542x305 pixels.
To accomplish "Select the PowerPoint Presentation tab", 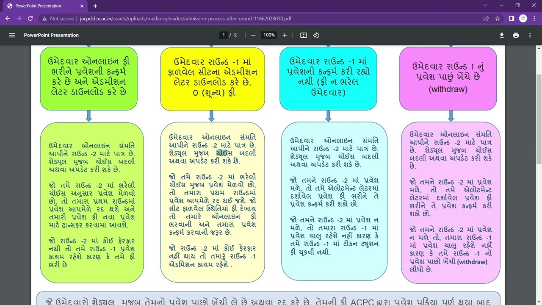I will pyautogui.click(x=44, y=6).
